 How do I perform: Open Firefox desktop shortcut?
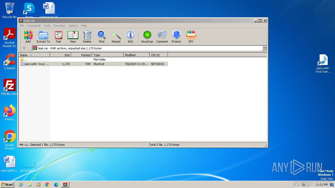tap(9, 113)
